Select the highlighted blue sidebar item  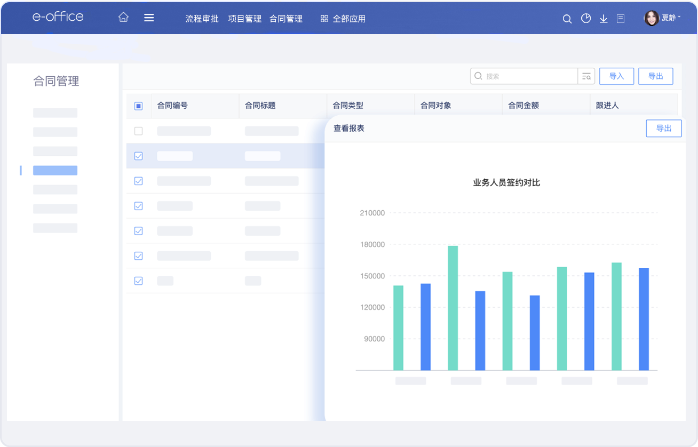tap(55, 170)
